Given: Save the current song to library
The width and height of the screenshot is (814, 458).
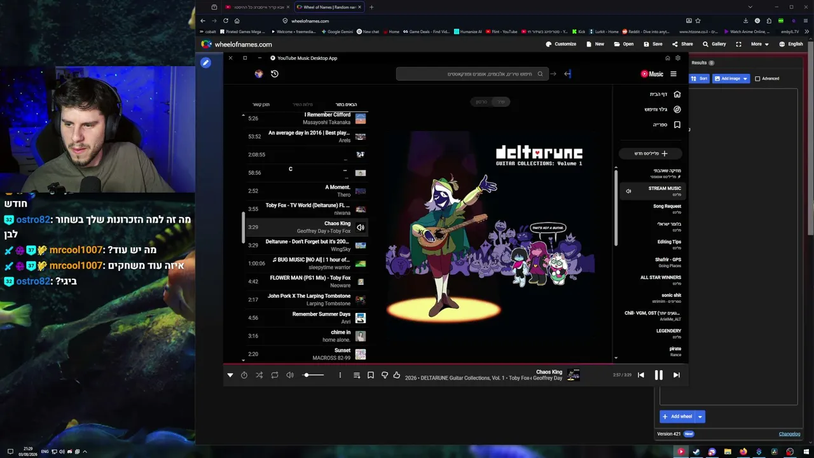Looking at the screenshot, I should coord(371,375).
